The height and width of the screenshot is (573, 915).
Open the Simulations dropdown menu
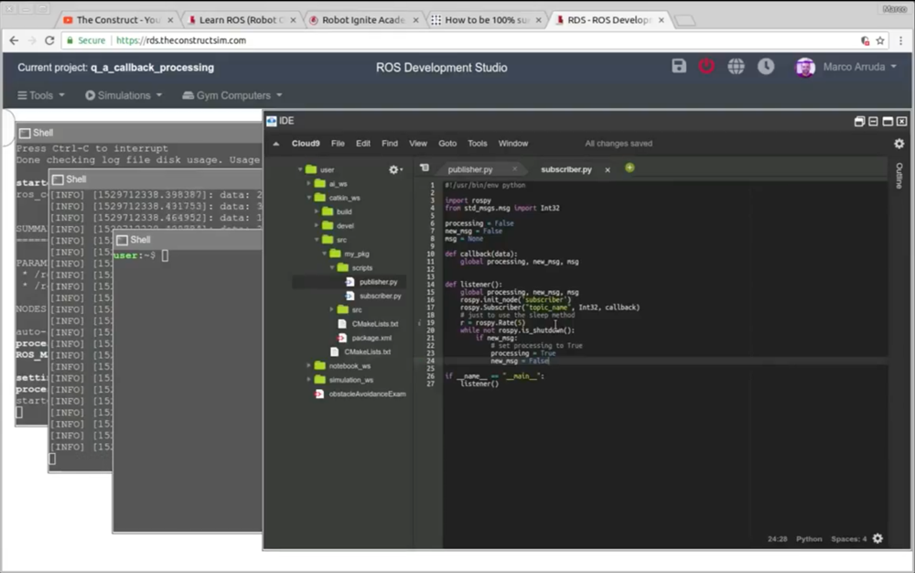[124, 95]
